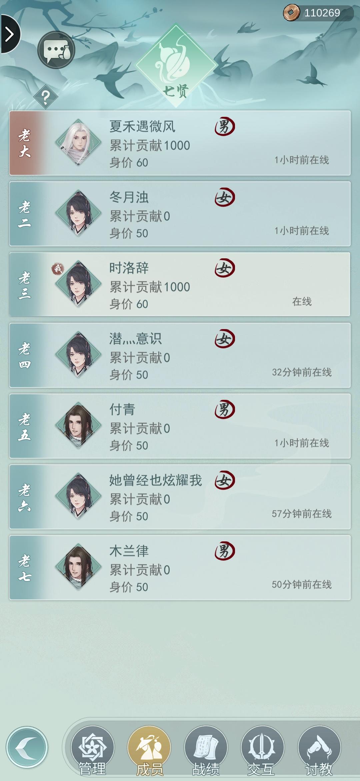Click the male gender icon for 付青

tap(225, 410)
